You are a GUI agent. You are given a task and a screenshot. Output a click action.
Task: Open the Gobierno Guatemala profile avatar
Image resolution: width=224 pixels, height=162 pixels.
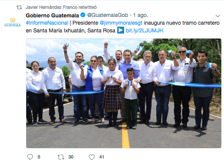pyautogui.click(x=13, y=22)
